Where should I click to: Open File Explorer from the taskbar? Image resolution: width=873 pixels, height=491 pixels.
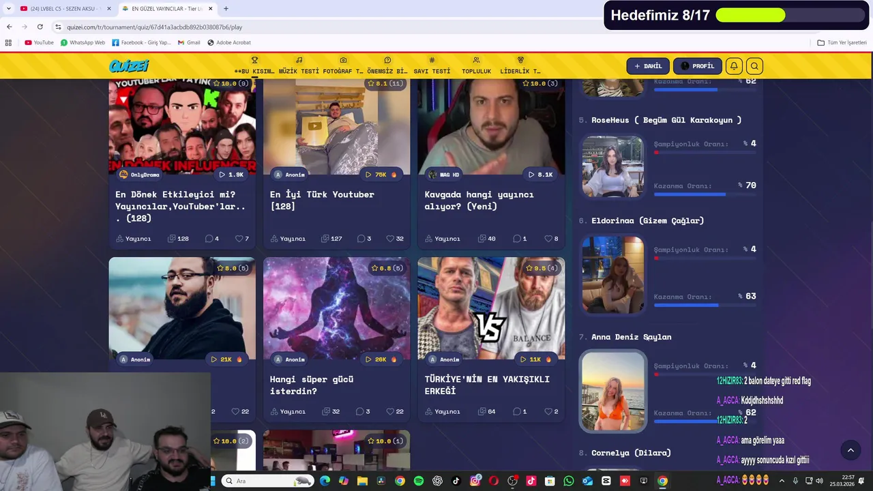(x=362, y=481)
